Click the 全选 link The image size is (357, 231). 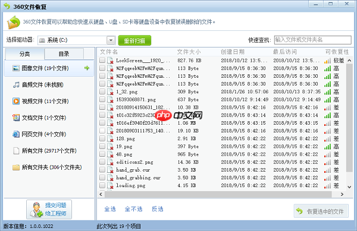(110, 209)
